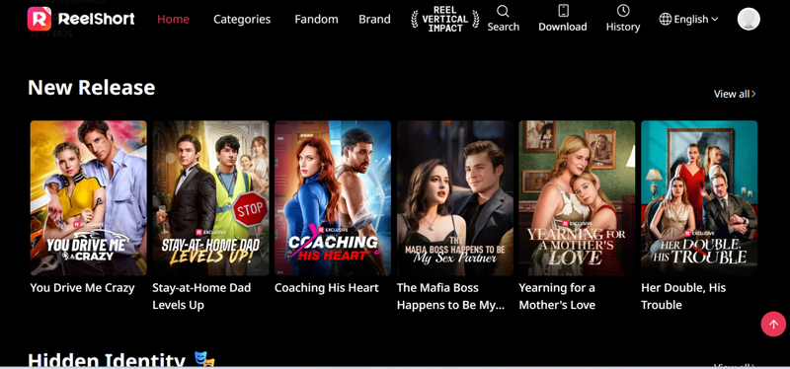Click the Download label in header
The height and width of the screenshot is (369, 790).
pyautogui.click(x=562, y=27)
